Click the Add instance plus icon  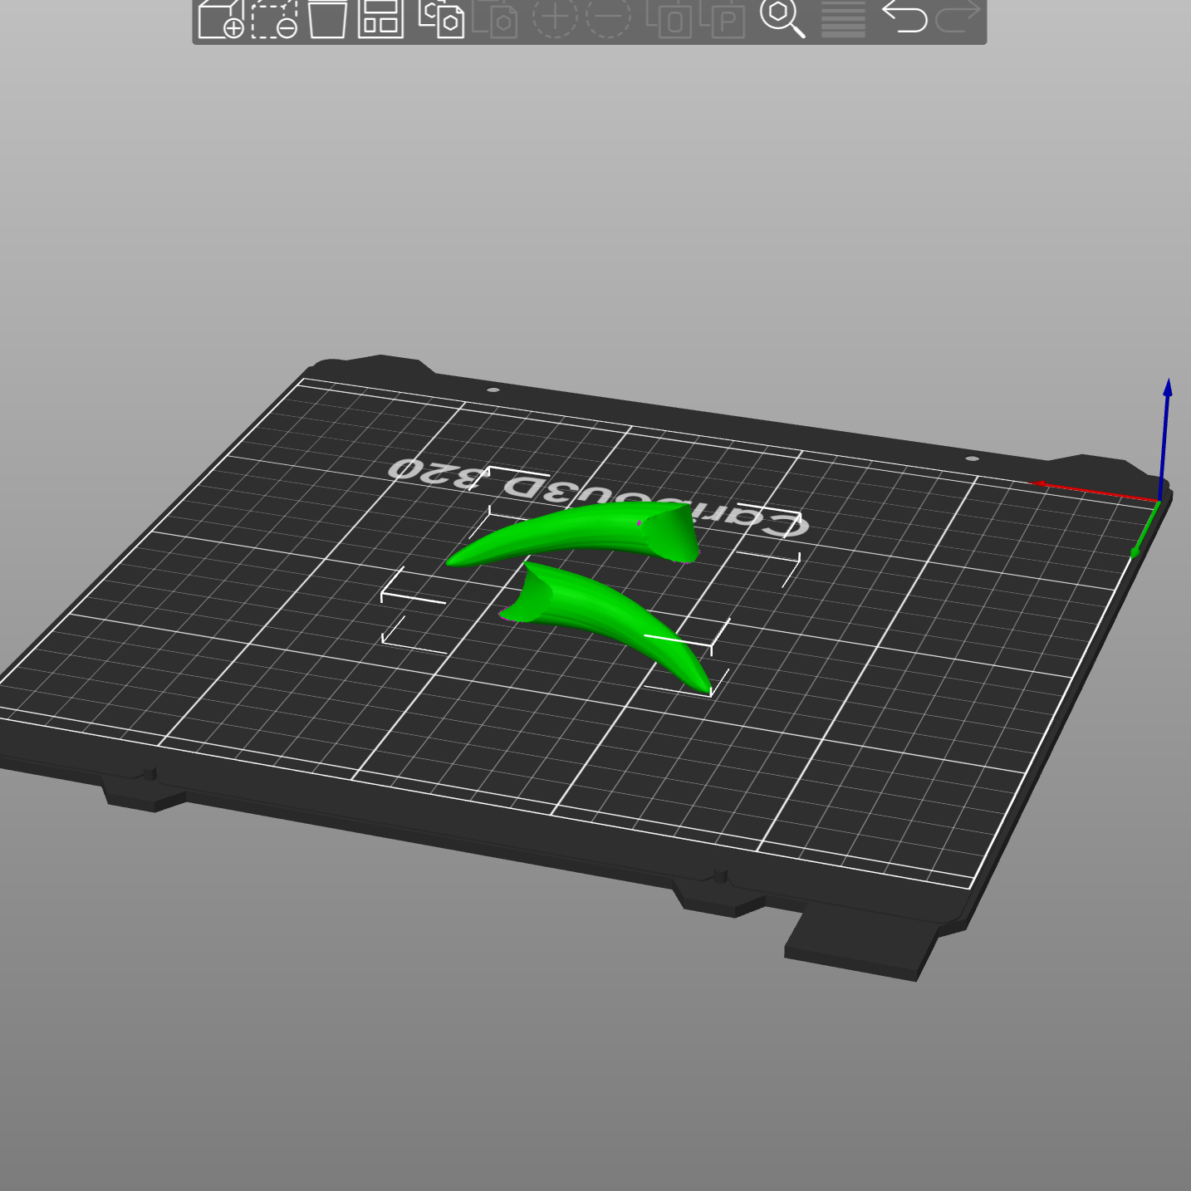555,18
